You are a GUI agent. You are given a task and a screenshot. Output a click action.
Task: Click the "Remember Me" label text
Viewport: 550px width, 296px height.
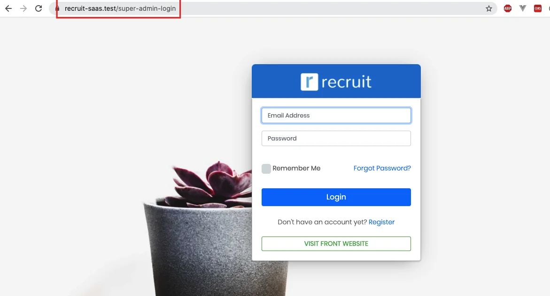(x=296, y=168)
